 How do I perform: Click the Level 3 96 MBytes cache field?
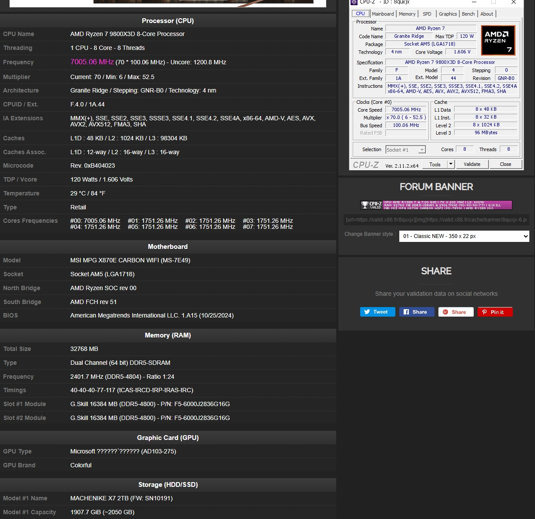pos(486,133)
